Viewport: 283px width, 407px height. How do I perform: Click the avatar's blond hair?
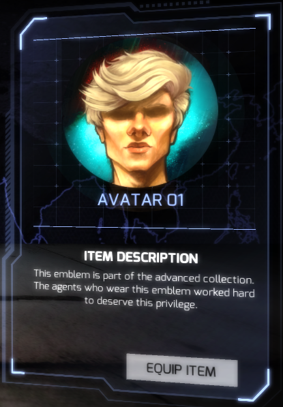[138, 80]
